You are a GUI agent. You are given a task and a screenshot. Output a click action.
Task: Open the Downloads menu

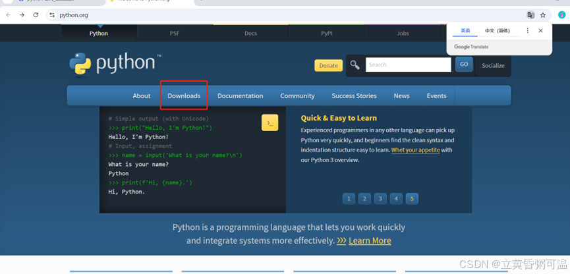(184, 96)
